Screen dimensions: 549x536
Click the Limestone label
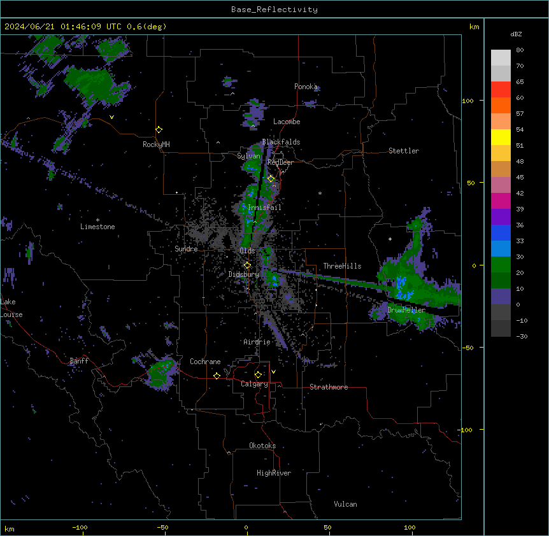click(x=97, y=227)
